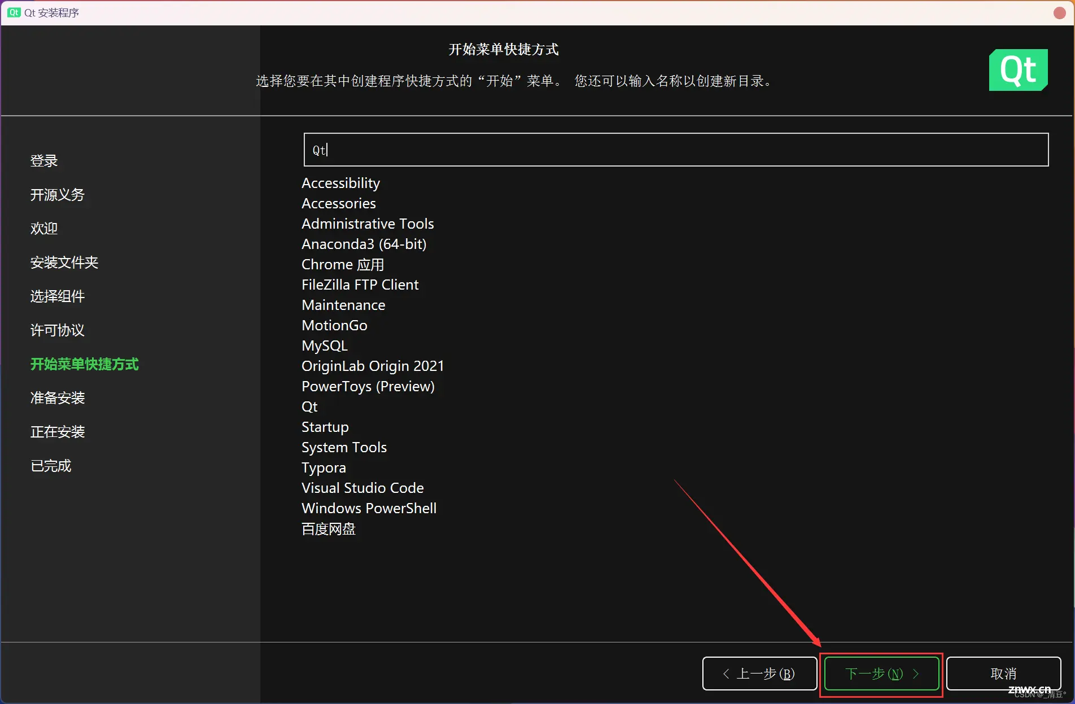The height and width of the screenshot is (704, 1075).
Task: Select Windows PowerShell entry
Action: [369, 508]
